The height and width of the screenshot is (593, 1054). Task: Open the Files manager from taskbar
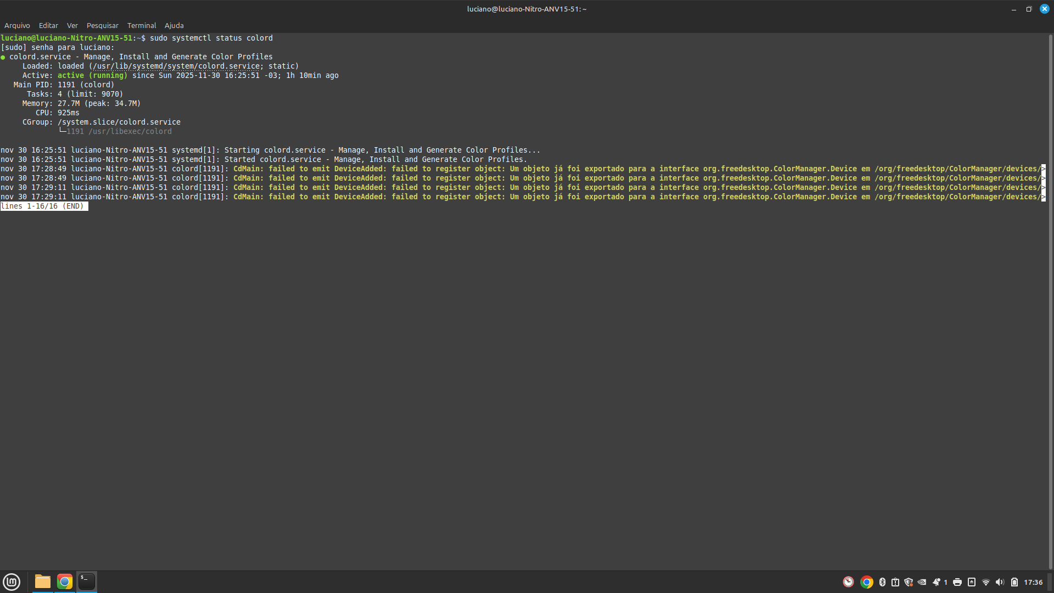tap(42, 581)
